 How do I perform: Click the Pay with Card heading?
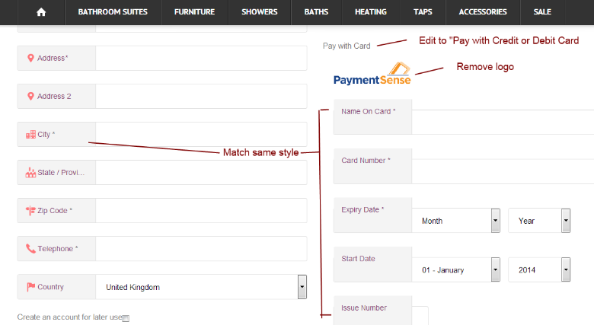point(346,46)
